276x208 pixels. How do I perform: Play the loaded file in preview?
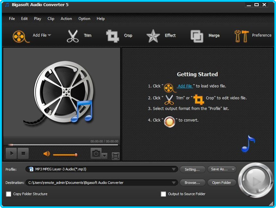11,153
